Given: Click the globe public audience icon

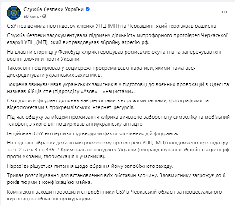Looking at the screenshot, I should coord(44,16).
